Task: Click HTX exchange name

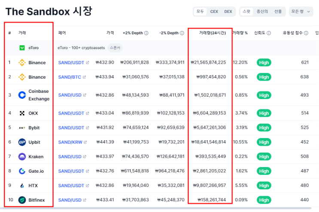Action: tap(33, 185)
